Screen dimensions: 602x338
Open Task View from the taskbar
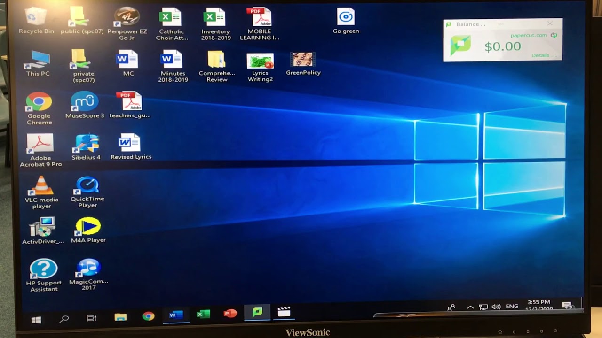[x=92, y=318]
